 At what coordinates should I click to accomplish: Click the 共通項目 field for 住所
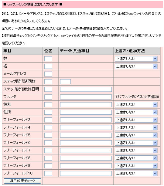click(86, 112)
